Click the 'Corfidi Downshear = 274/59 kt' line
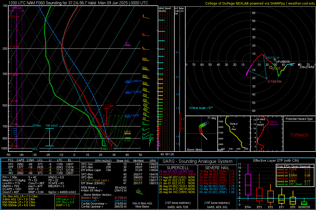 pyautogui.click(x=104, y=204)
